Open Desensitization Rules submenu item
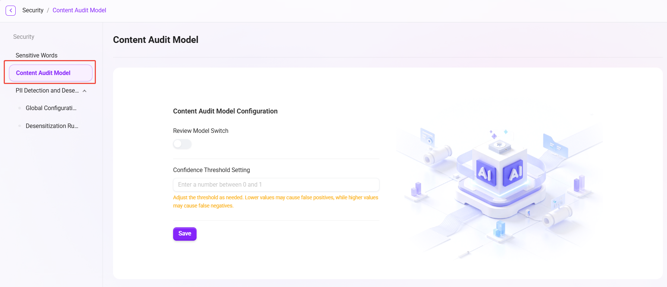This screenshot has width=667, height=287. (52, 126)
